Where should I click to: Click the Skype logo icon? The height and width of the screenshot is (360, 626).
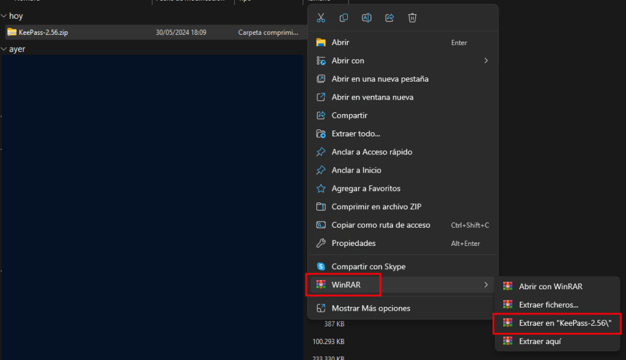321,266
